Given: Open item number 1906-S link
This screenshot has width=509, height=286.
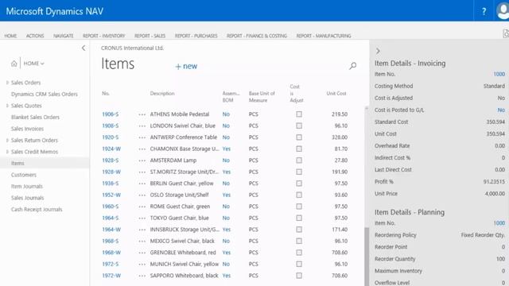Looking at the screenshot, I should click(x=111, y=114).
